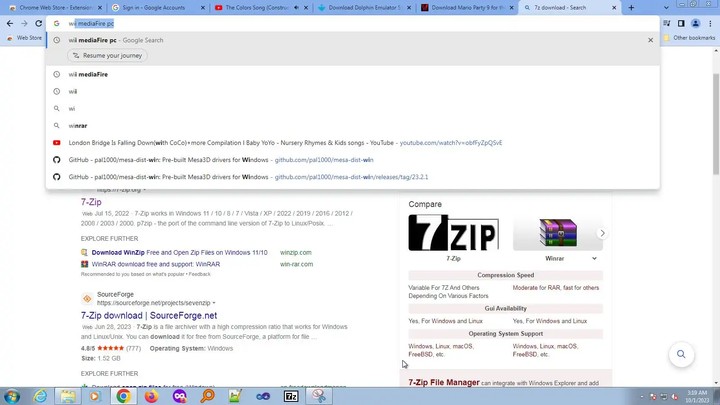Select 'wii mediaFire' history suggestion
This screenshot has height=405, width=720.
coord(353,74)
